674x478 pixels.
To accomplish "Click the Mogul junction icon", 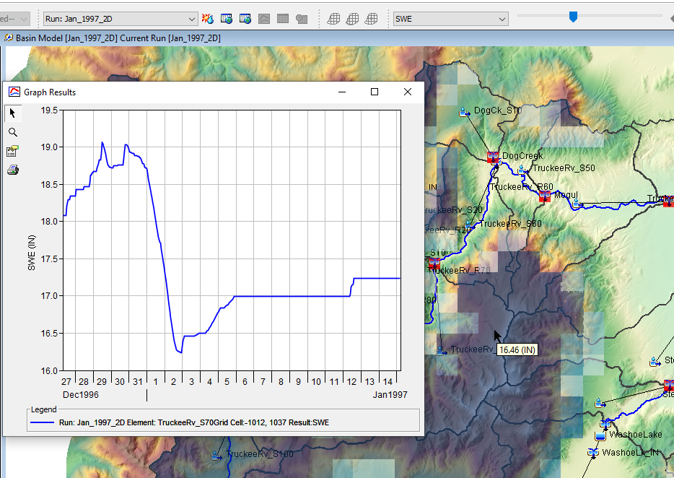I will (545, 197).
